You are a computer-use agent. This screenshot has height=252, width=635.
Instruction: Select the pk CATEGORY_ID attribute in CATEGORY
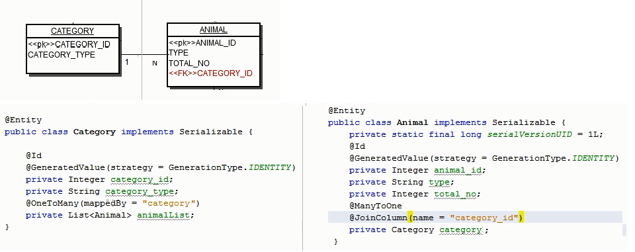point(69,44)
